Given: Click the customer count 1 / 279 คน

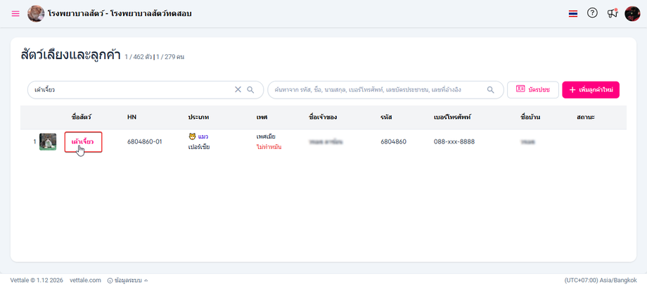Looking at the screenshot, I should pyautogui.click(x=169, y=57).
